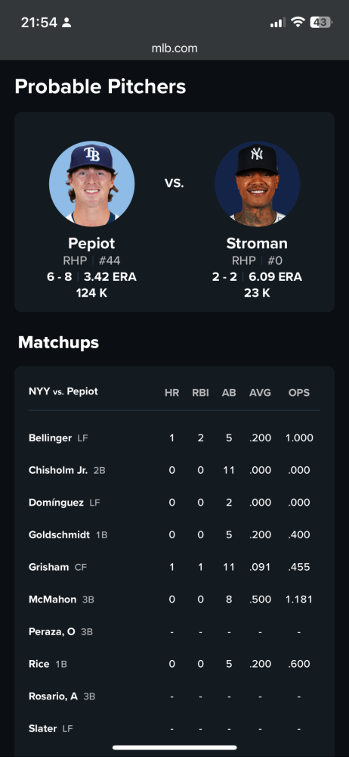
Task: Open Pepiot's pitcher profile name
Action: pyautogui.click(x=91, y=243)
